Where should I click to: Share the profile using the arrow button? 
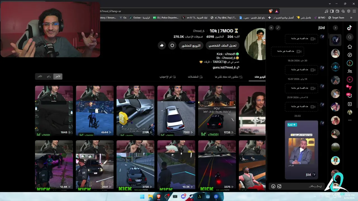tap(162, 46)
